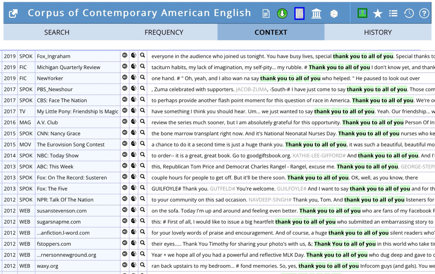This screenshot has width=435, height=274.
Task: Click the Michigan Quarterly Review source link
Action: pyautogui.click(x=69, y=67)
